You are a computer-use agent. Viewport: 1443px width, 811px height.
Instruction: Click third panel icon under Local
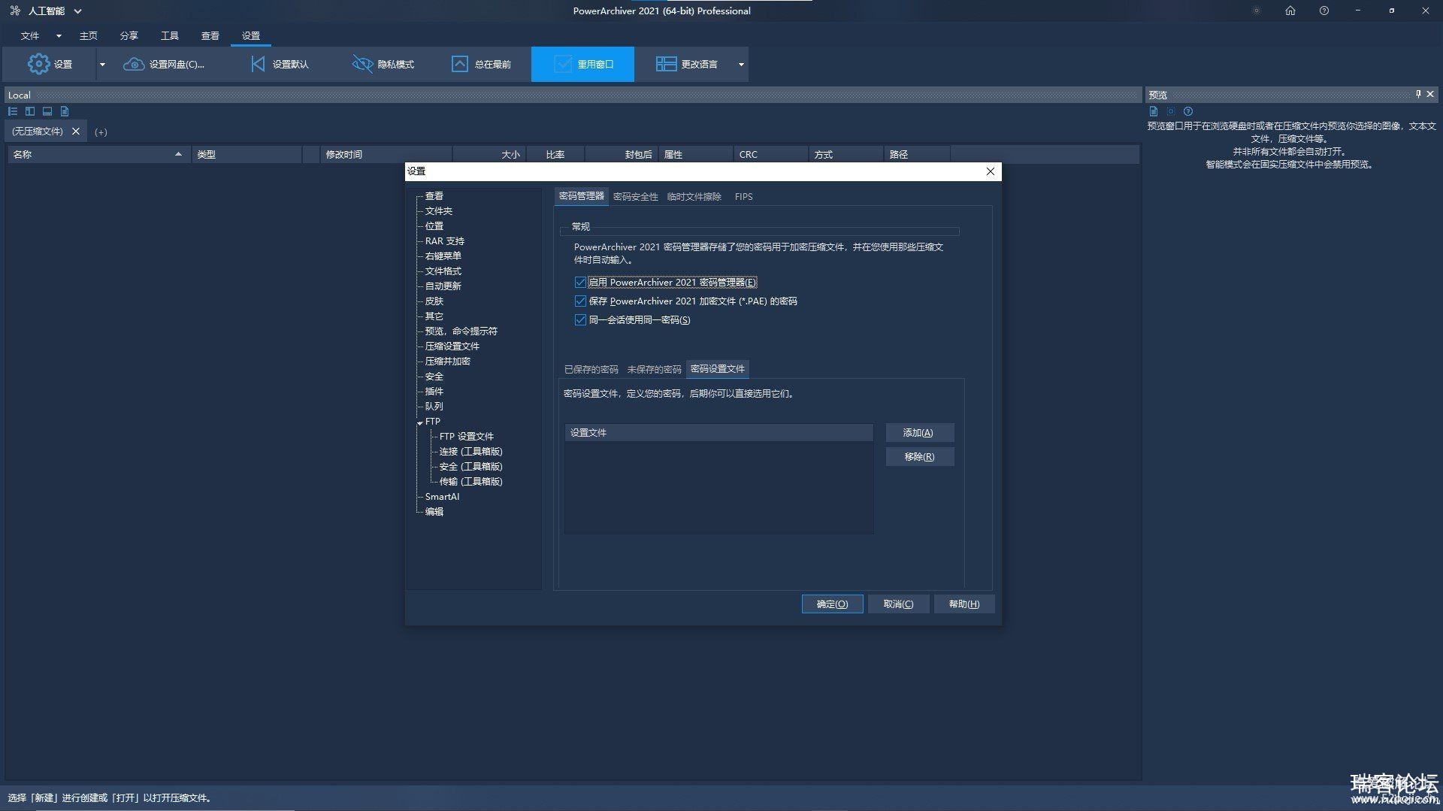[x=47, y=111]
